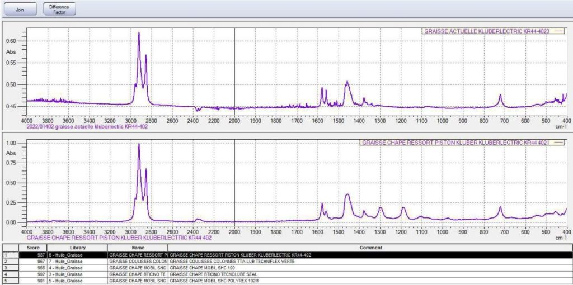Viewport: 573px width, 285px height.
Task: Sort results by Score column header
Action: point(33,248)
